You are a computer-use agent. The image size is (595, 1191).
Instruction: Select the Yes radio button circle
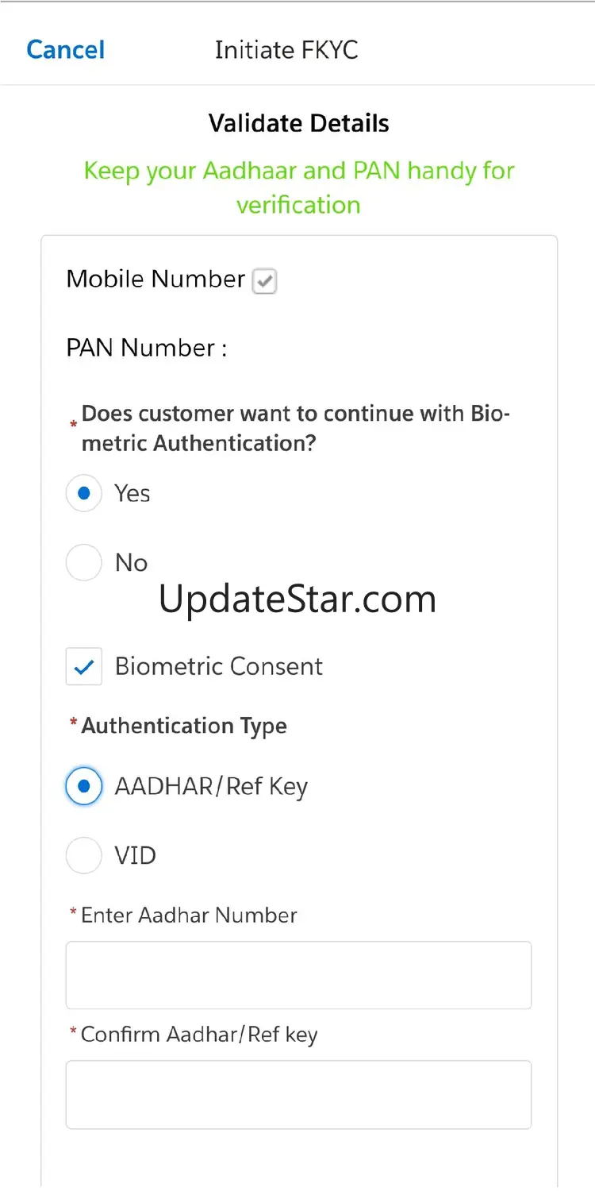[84, 493]
